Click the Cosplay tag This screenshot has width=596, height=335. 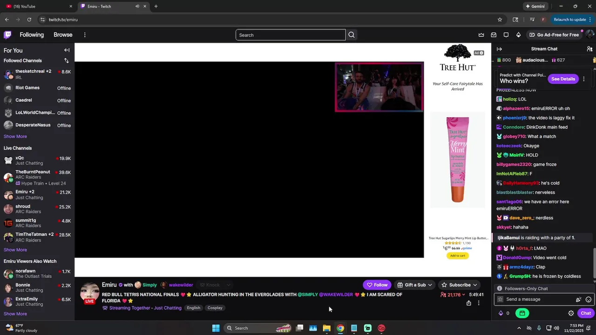pos(215,308)
